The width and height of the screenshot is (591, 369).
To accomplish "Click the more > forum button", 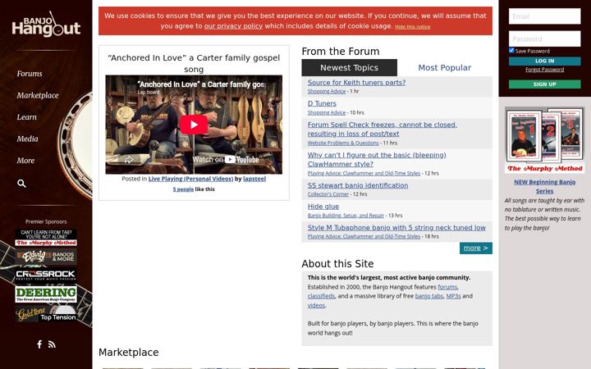I will click(x=475, y=248).
